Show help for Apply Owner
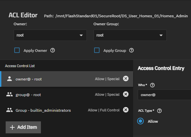Screen dimensions: 191x137 pos(53,50)
